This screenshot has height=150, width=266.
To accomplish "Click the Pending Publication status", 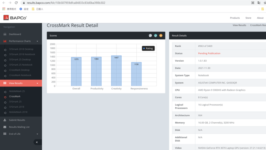I will tap(209, 53).
